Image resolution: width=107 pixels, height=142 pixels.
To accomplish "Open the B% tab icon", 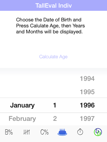I will point(9,132).
